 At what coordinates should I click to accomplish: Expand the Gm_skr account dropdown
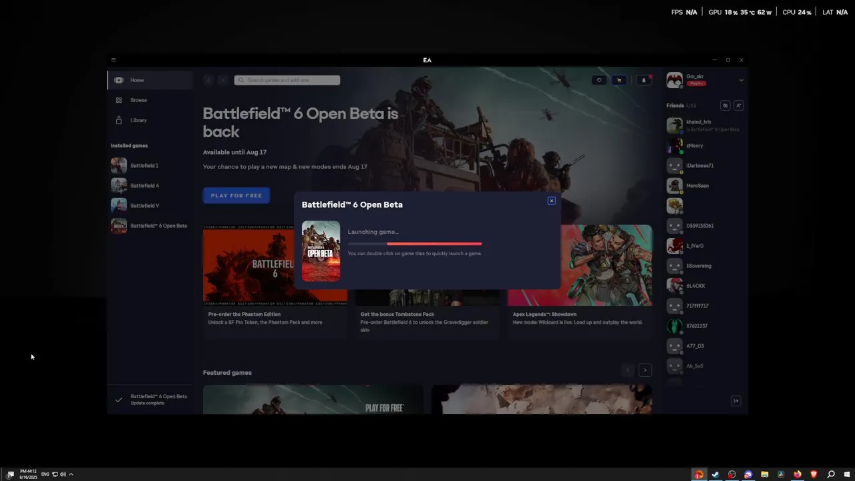pyautogui.click(x=741, y=80)
